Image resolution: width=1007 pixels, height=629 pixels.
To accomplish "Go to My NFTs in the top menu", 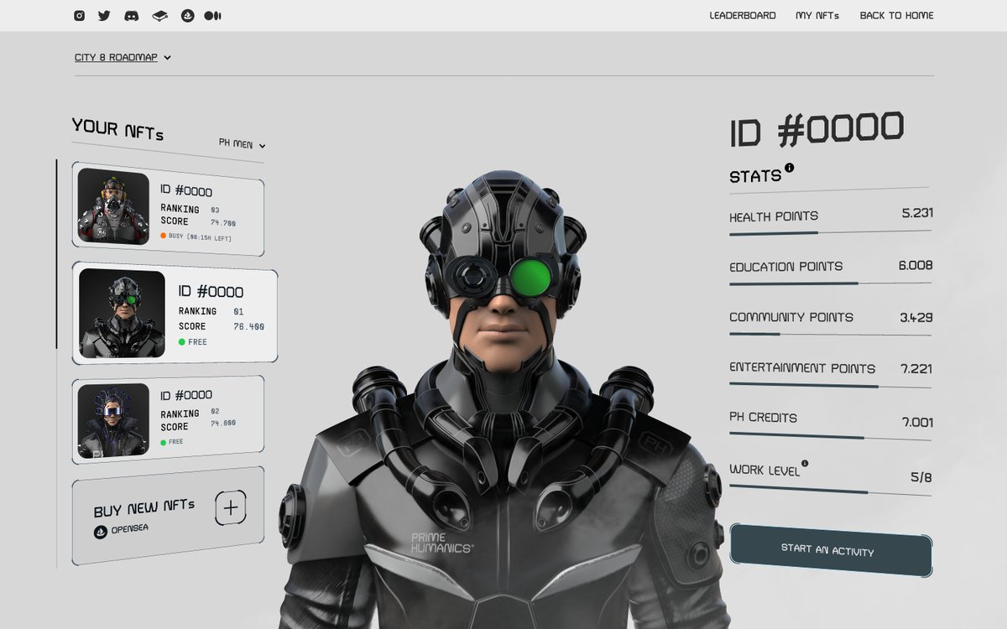I will pyautogui.click(x=817, y=15).
